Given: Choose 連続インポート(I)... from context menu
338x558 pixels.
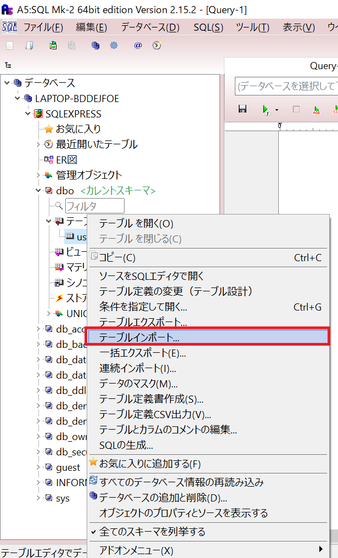Looking at the screenshot, I should [x=208, y=368].
